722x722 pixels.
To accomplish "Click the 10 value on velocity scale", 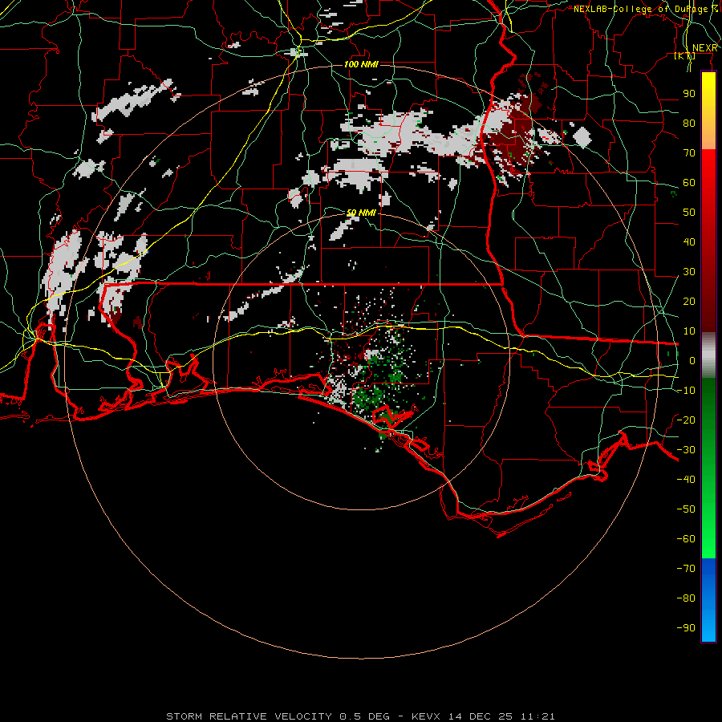I will (x=689, y=331).
